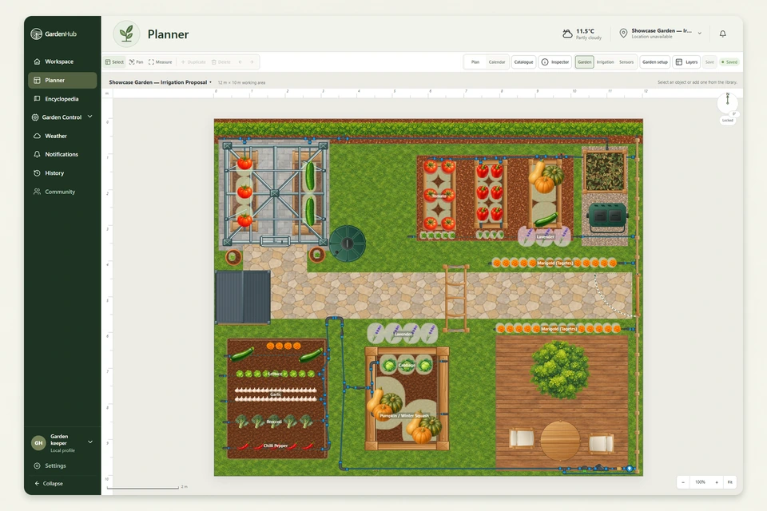Open the Showcase Garden location dropdown
This screenshot has height=511, width=767.
click(x=700, y=34)
